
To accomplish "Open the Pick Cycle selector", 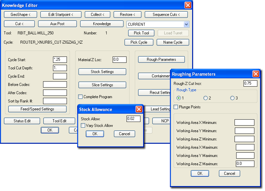I will 138,42.
